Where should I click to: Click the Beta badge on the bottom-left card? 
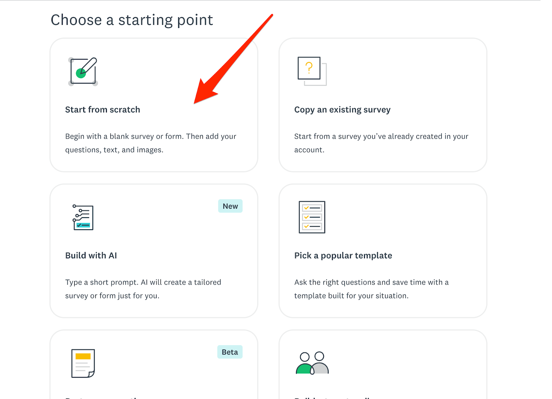229,352
